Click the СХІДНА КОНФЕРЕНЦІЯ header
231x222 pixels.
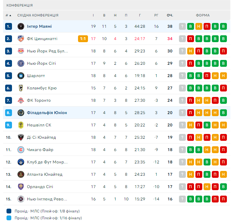[38, 15]
